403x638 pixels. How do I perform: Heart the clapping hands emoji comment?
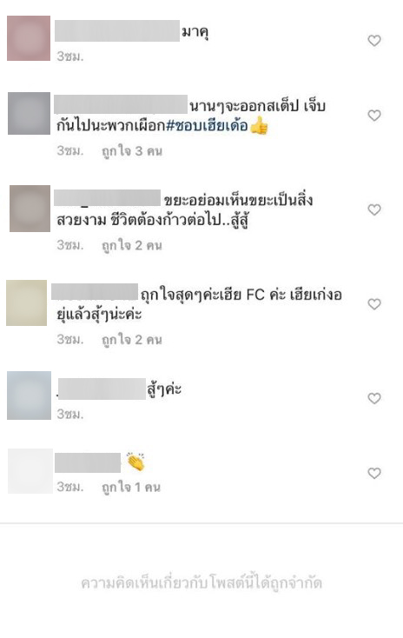point(374,473)
